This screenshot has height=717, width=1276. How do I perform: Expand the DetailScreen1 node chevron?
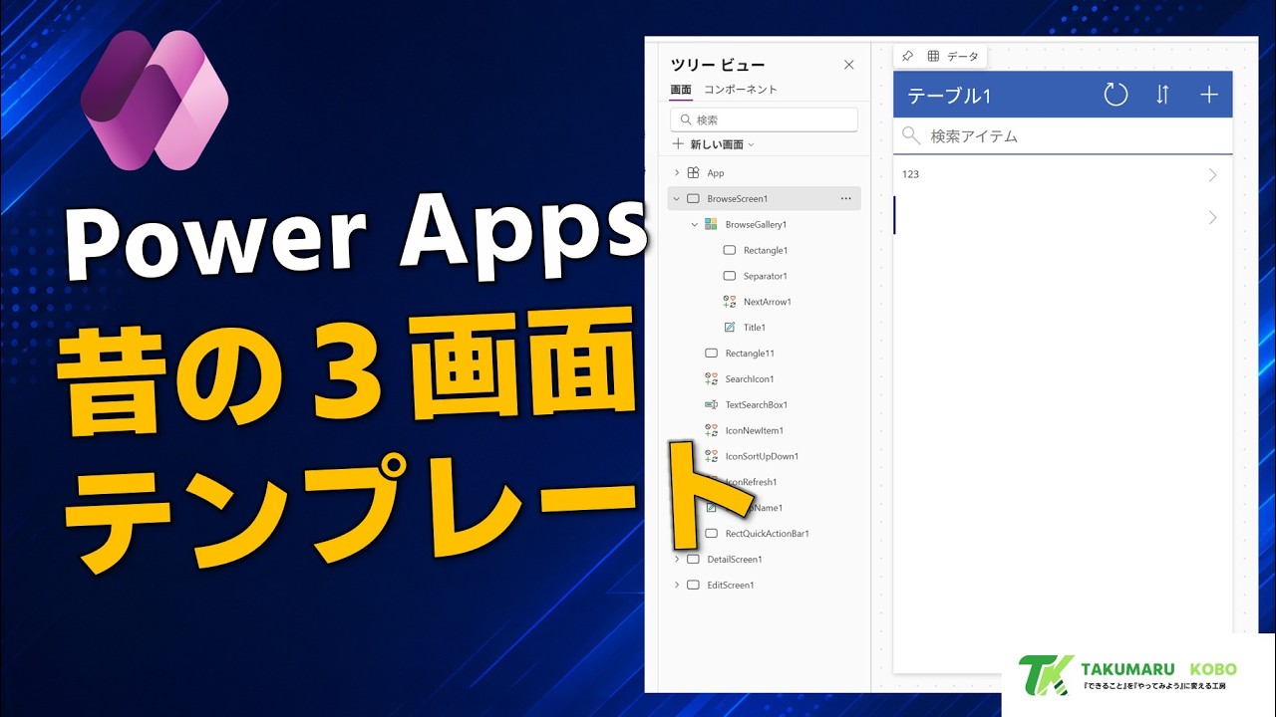677,560
